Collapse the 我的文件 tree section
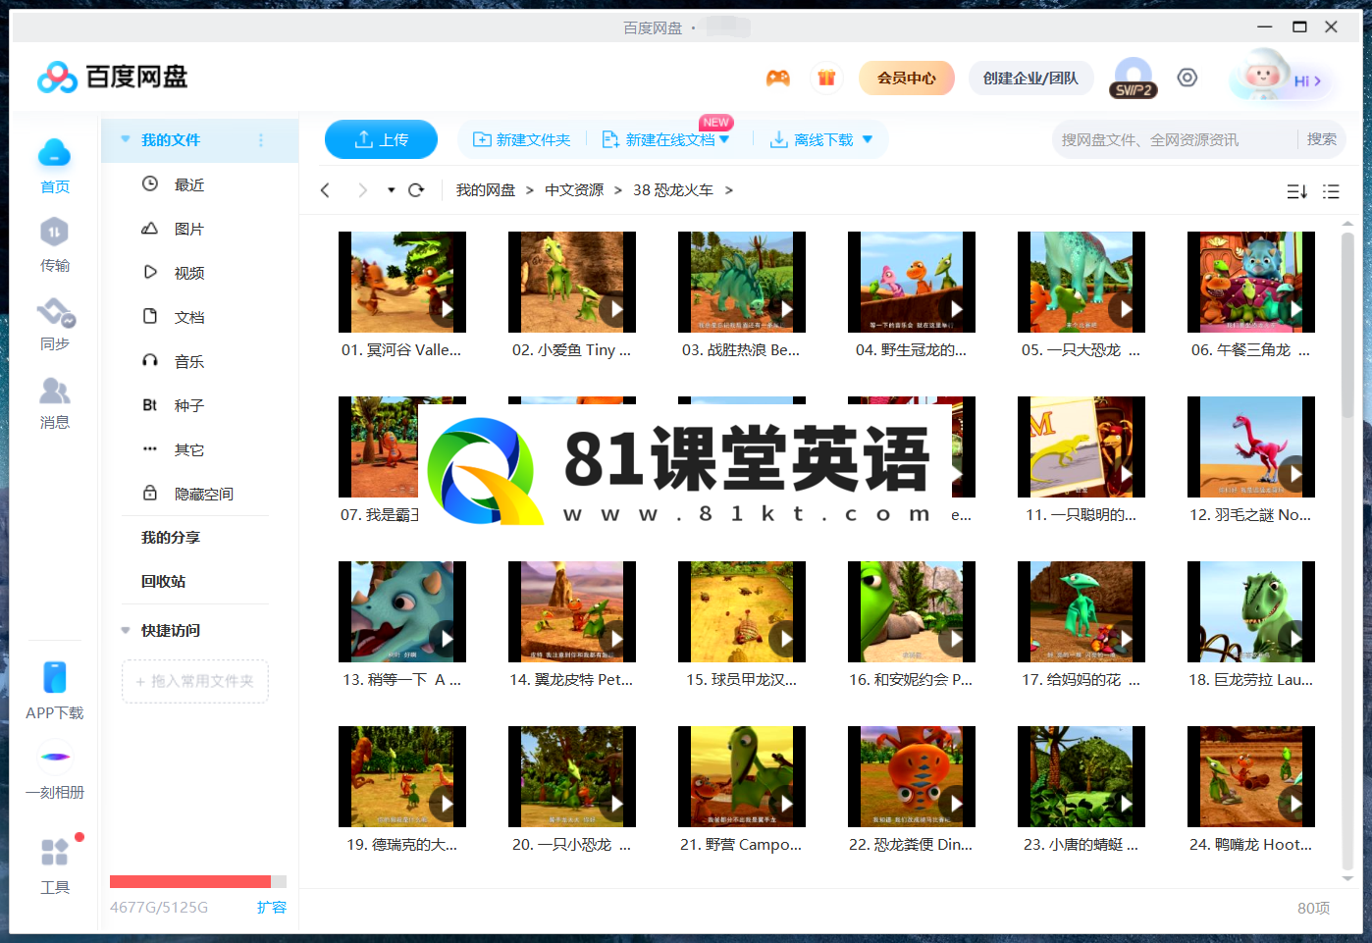 coord(126,139)
